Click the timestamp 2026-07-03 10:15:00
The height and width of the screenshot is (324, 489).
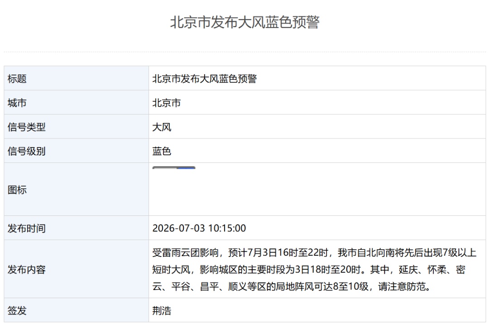click(x=199, y=229)
